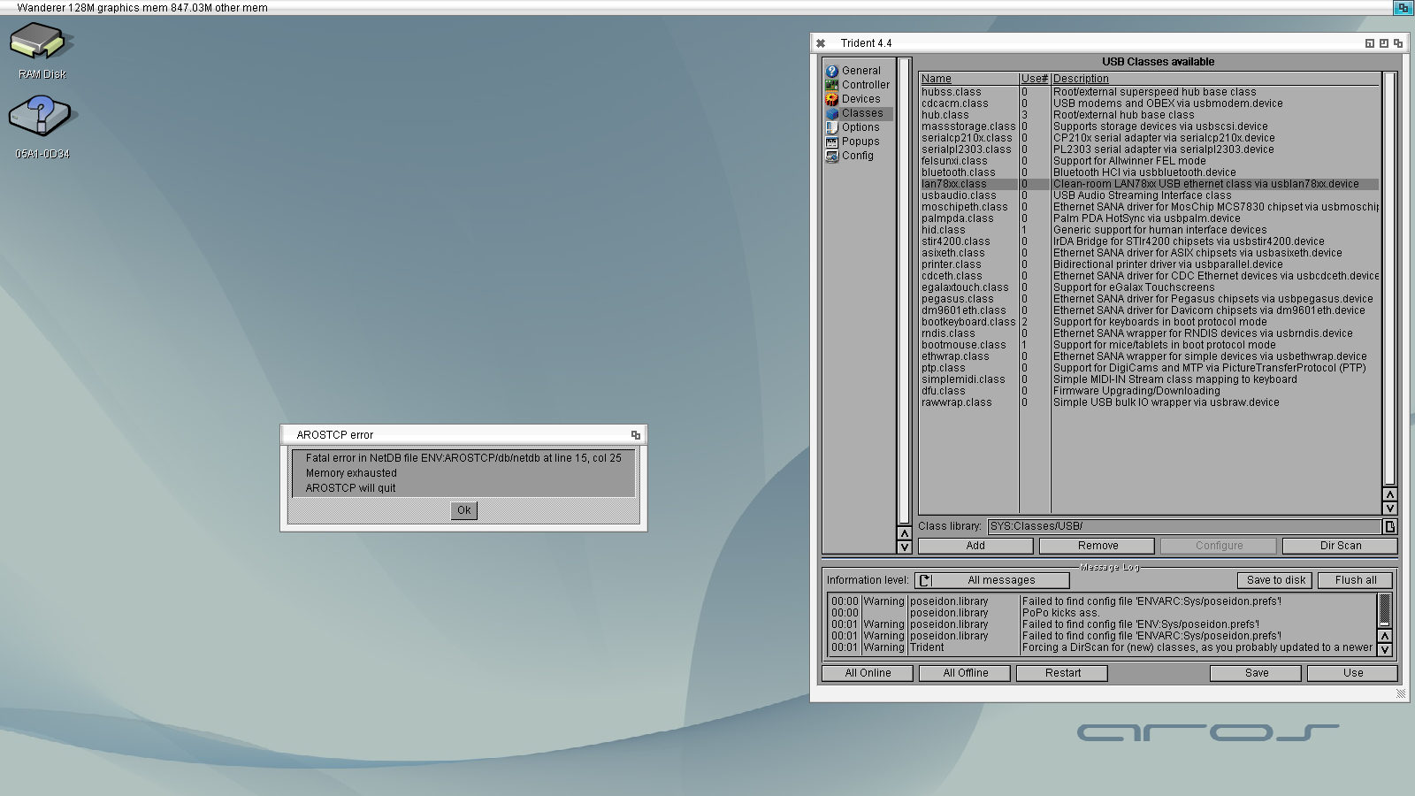The image size is (1415, 796).
Task: Click the Restart button
Action: pos(1062,673)
